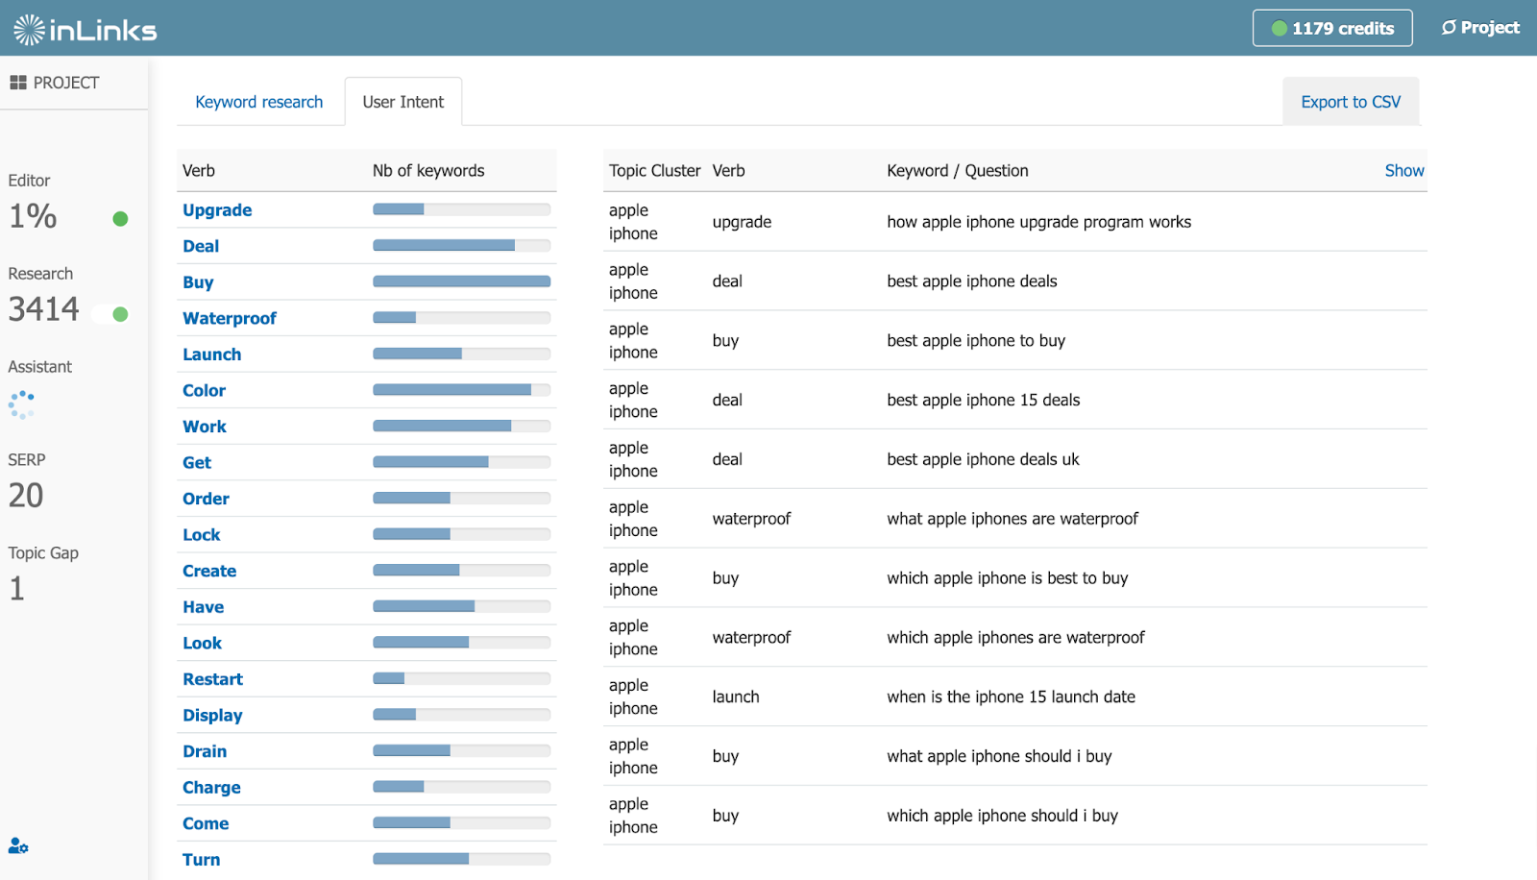1537x880 pixels.
Task: Open the Deal verb link
Action: click(x=201, y=246)
